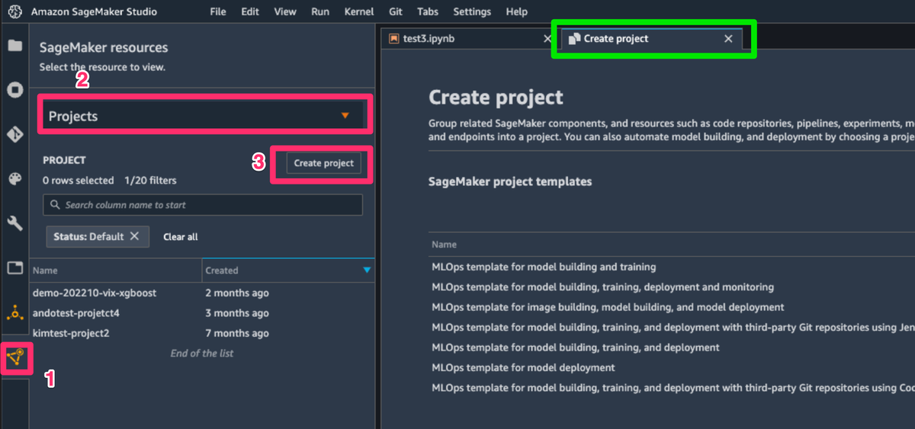Click the Clear all filters link
Viewport: 915px width, 429px height.
click(180, 237)
